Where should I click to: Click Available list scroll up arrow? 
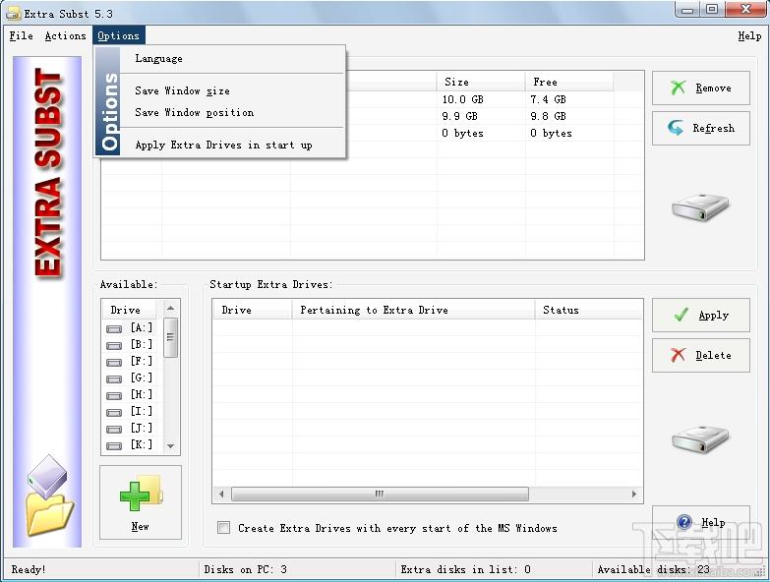tap(170, 308)
